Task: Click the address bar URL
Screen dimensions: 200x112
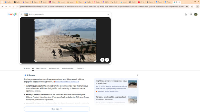Action: click(x=102, y=6)
